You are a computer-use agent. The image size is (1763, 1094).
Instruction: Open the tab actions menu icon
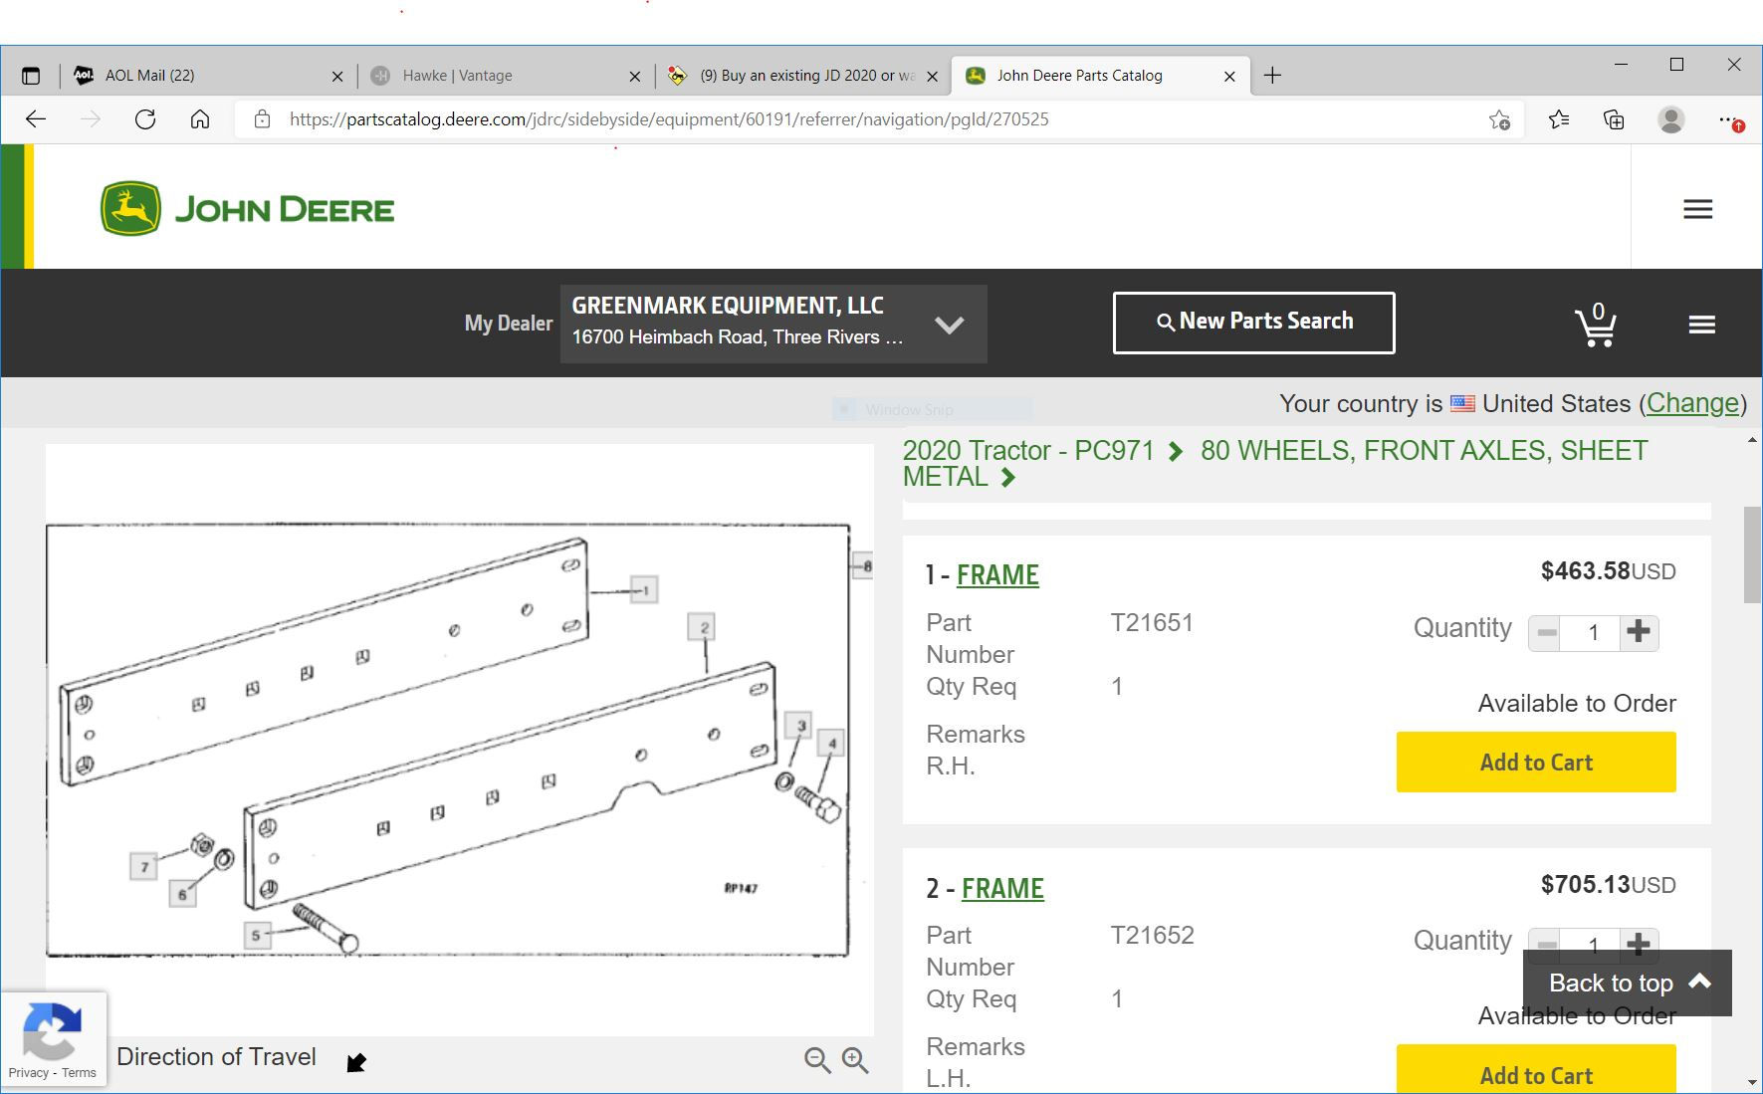point(31,76)
